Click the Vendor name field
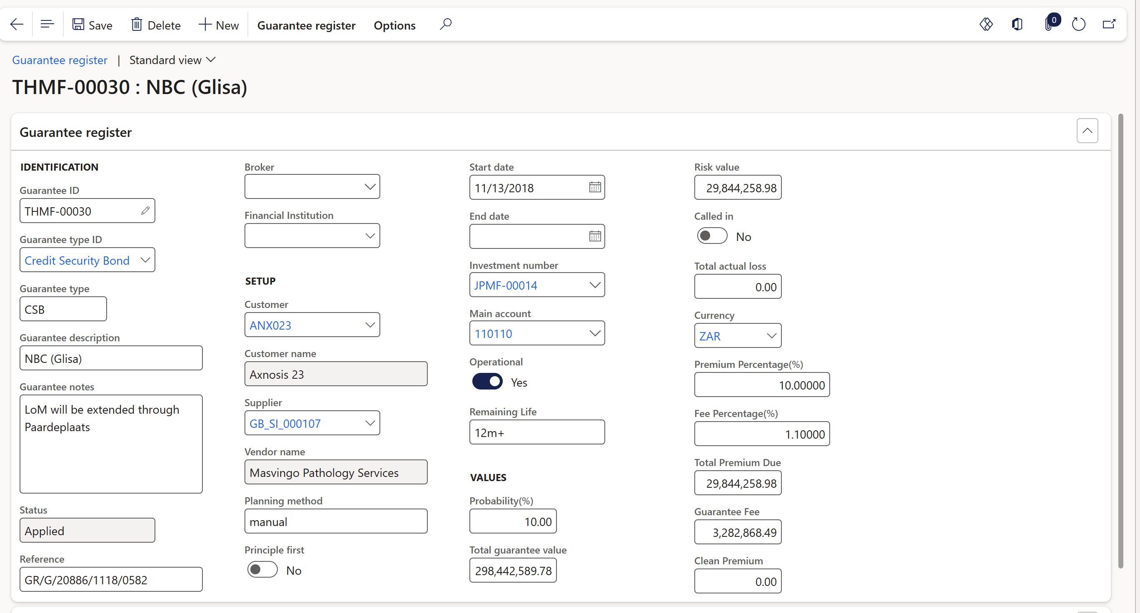 (336, 472)
